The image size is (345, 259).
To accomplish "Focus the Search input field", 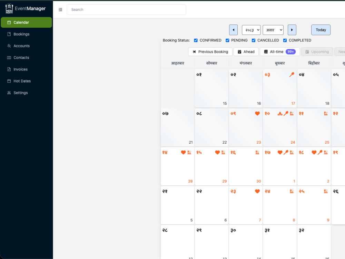I will pos(127,10).
